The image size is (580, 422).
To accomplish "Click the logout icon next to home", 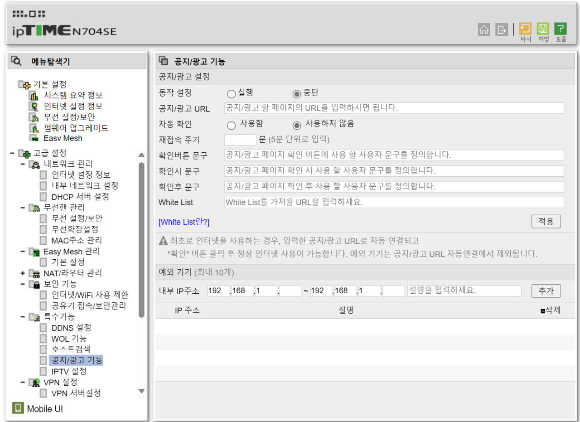I will pyautogui.click(x=501, y=29).
